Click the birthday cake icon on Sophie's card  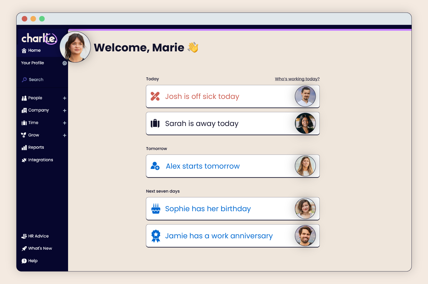[155, 209]
